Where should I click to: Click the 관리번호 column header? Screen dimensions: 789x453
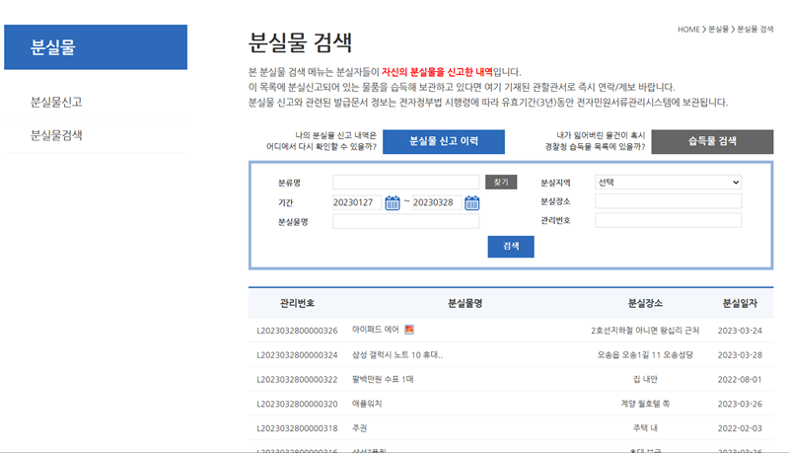coord(297,303)
